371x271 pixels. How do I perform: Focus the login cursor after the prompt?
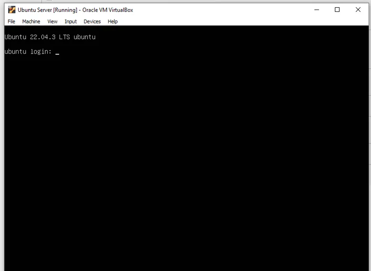tap(57, 54)
